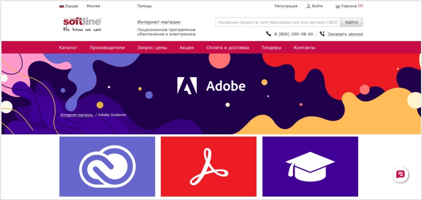This screenshot has height=200, width=422.
Task: Click the Adobe logo in banner
Action: coord(212,86)
